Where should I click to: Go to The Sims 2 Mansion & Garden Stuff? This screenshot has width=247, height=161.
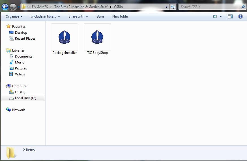click(x=81, y=7)
